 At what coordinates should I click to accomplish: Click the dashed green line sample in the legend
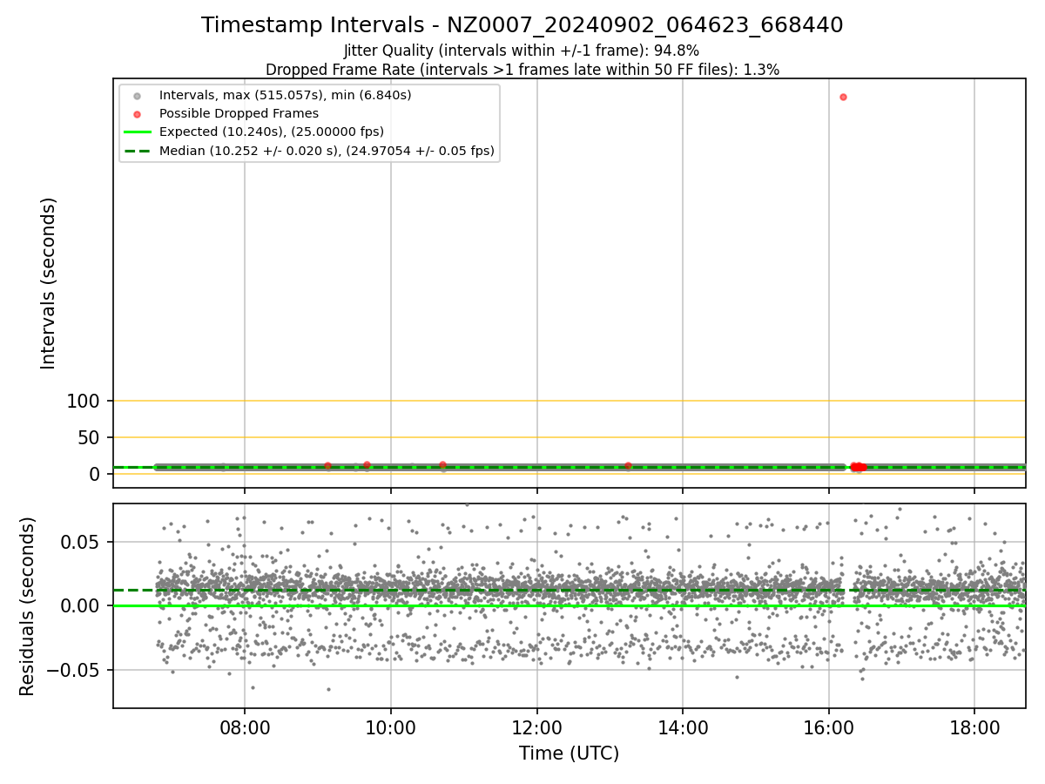click(x=137, y=152)
